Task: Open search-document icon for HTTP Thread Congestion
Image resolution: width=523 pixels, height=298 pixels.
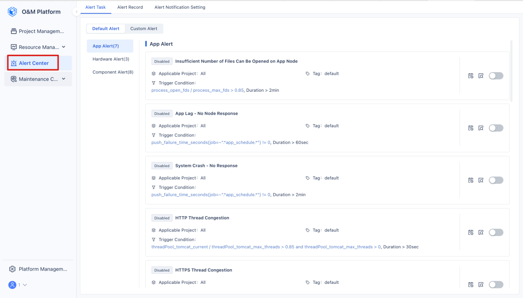Action: (481, 232)
